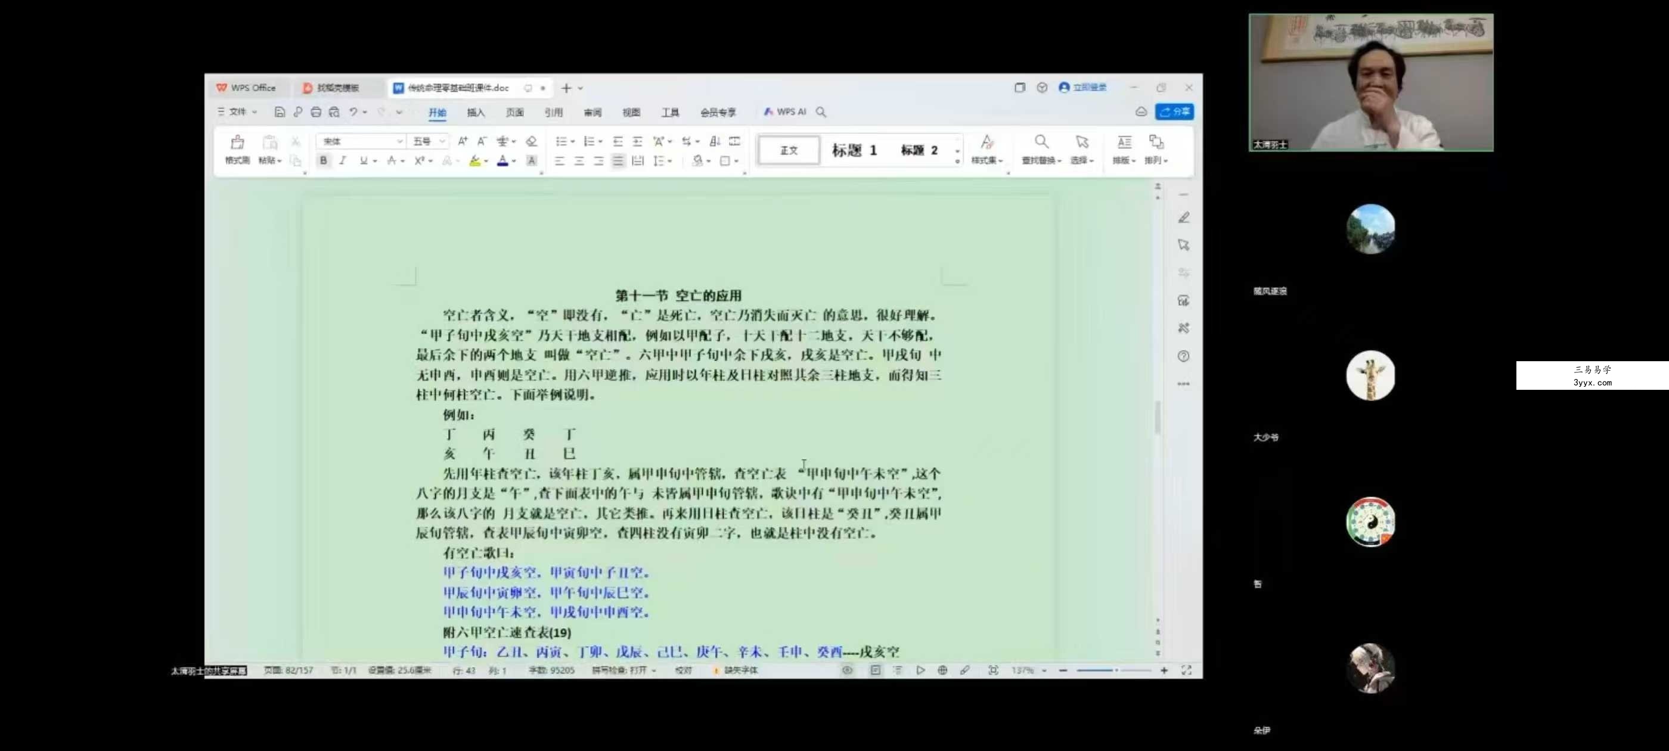Click the play slideshow icon in status bar
1669x751 pixels.
click(921, 671)
